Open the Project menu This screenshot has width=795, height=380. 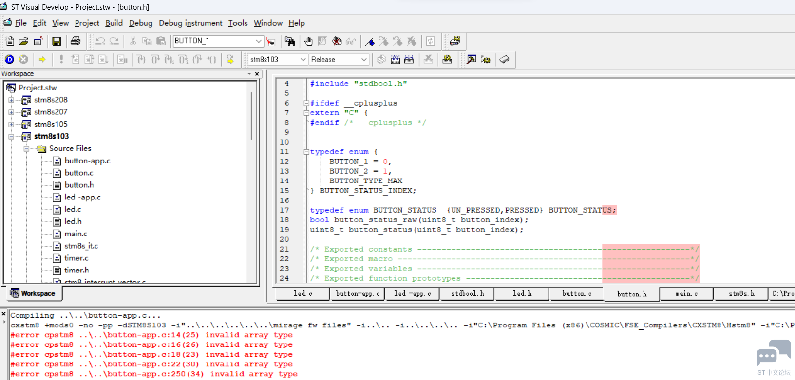pyautogui.click(x=87, y=23)
